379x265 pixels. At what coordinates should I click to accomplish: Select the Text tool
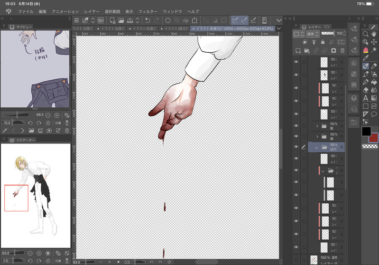(365, 98)
